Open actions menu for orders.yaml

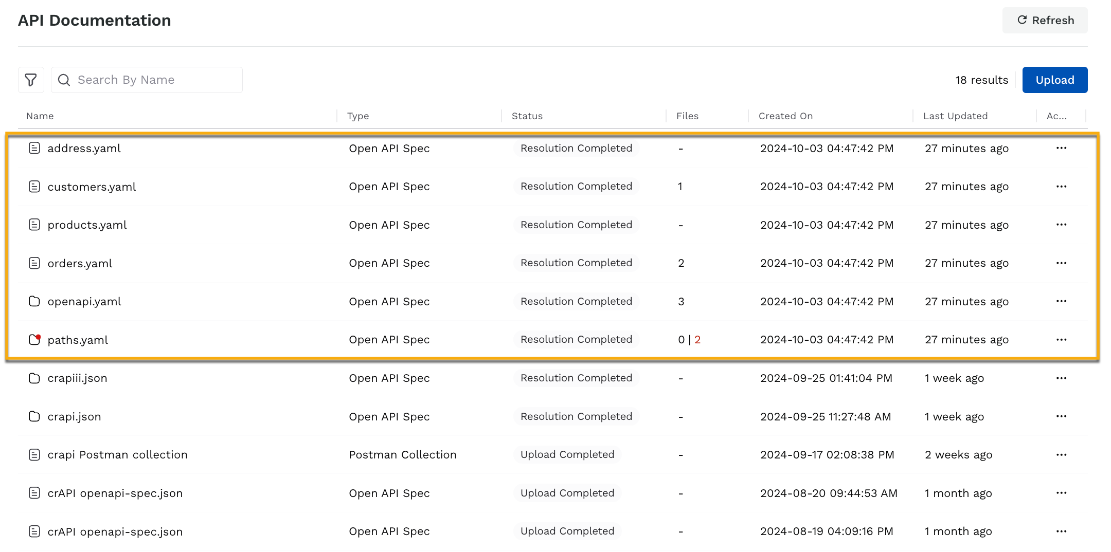(1062, 263)
